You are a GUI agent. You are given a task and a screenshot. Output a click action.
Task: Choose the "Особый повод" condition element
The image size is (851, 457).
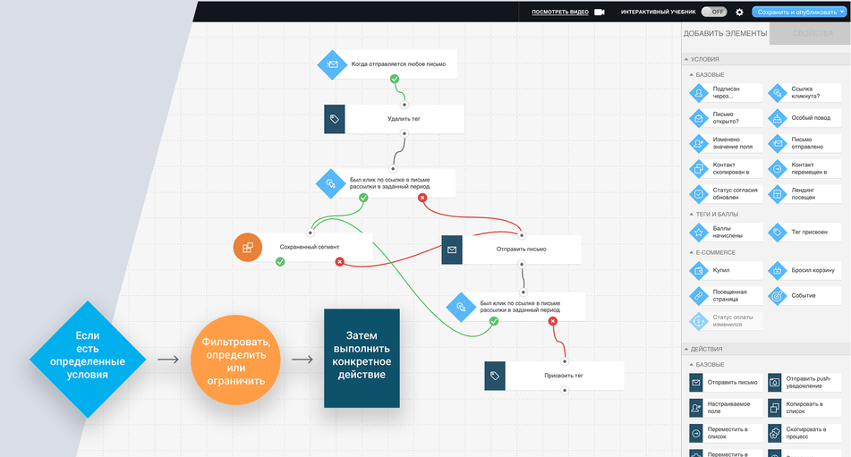click(804, 118)
